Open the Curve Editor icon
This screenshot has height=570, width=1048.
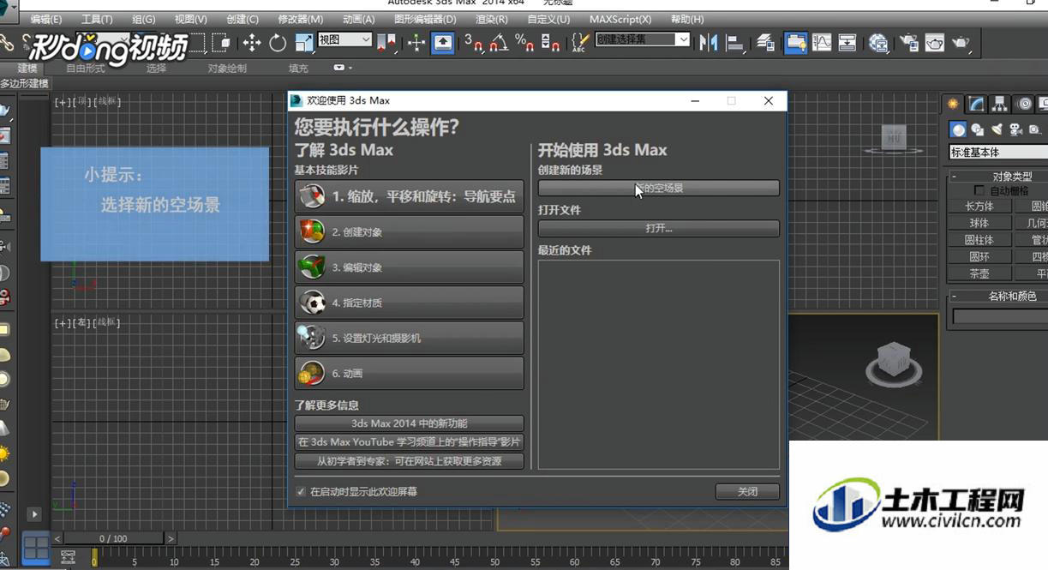coord(822,42)
